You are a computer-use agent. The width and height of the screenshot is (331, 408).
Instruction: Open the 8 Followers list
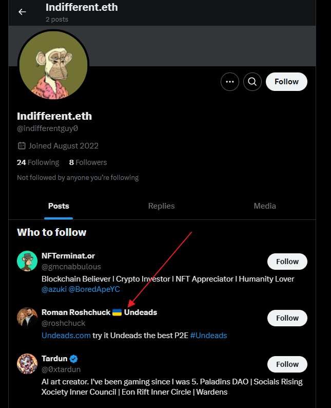(x=88, y=162)
